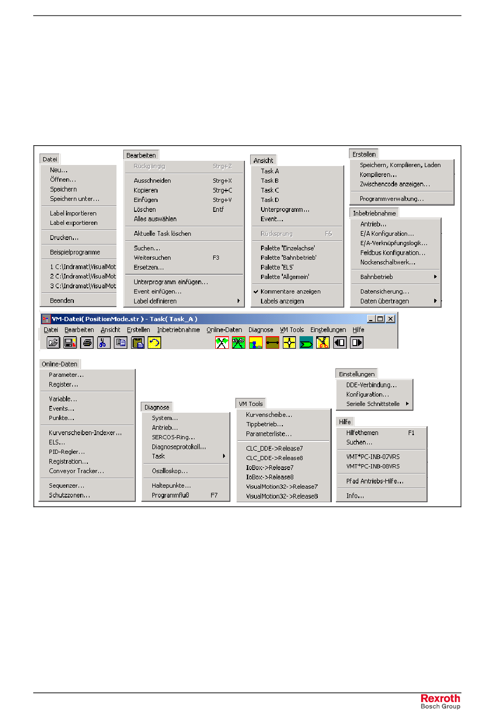This screenshot has width=494, height=713.
Task: Click the VM-Datei title bar application icon
Action: coord(46,319)
